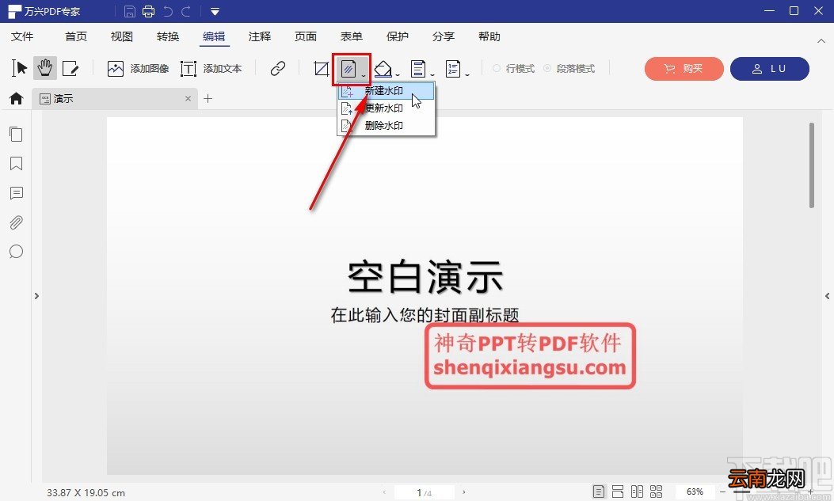Switch to the 页面 tab

click(x=306, y=36)
